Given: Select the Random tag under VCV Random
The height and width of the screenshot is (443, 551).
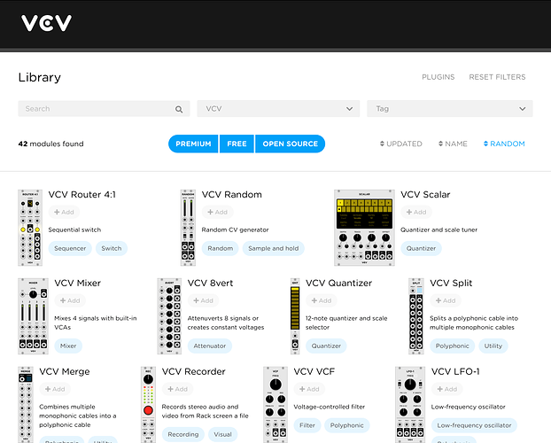Looking at the screenshot, I should [220, 249].
